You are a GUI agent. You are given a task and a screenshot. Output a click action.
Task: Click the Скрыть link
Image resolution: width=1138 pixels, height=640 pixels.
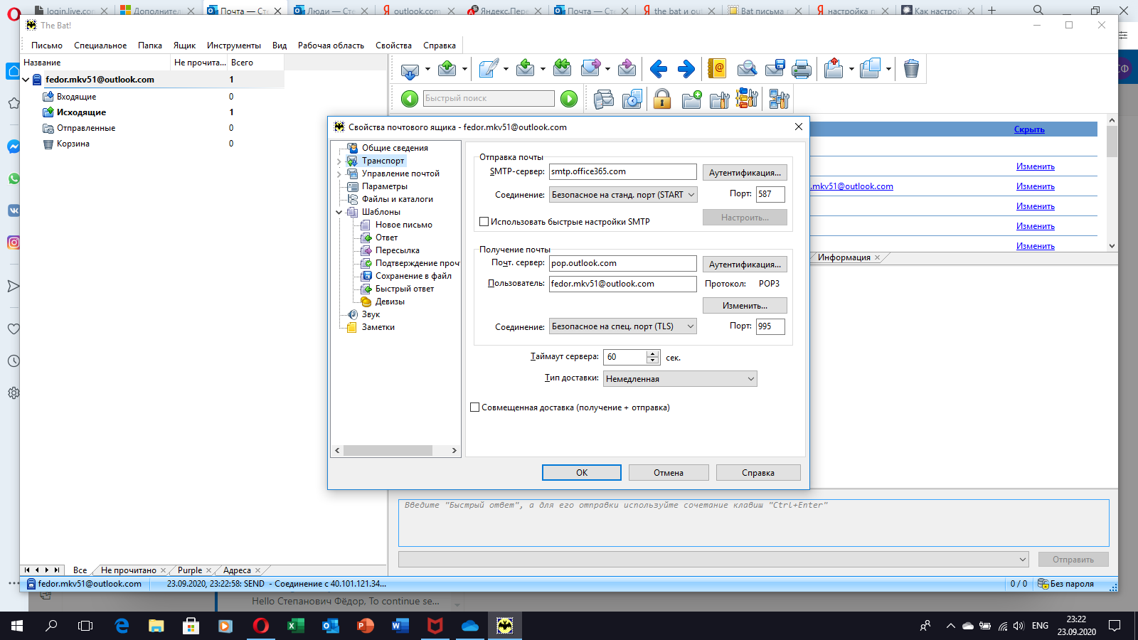1029,129
